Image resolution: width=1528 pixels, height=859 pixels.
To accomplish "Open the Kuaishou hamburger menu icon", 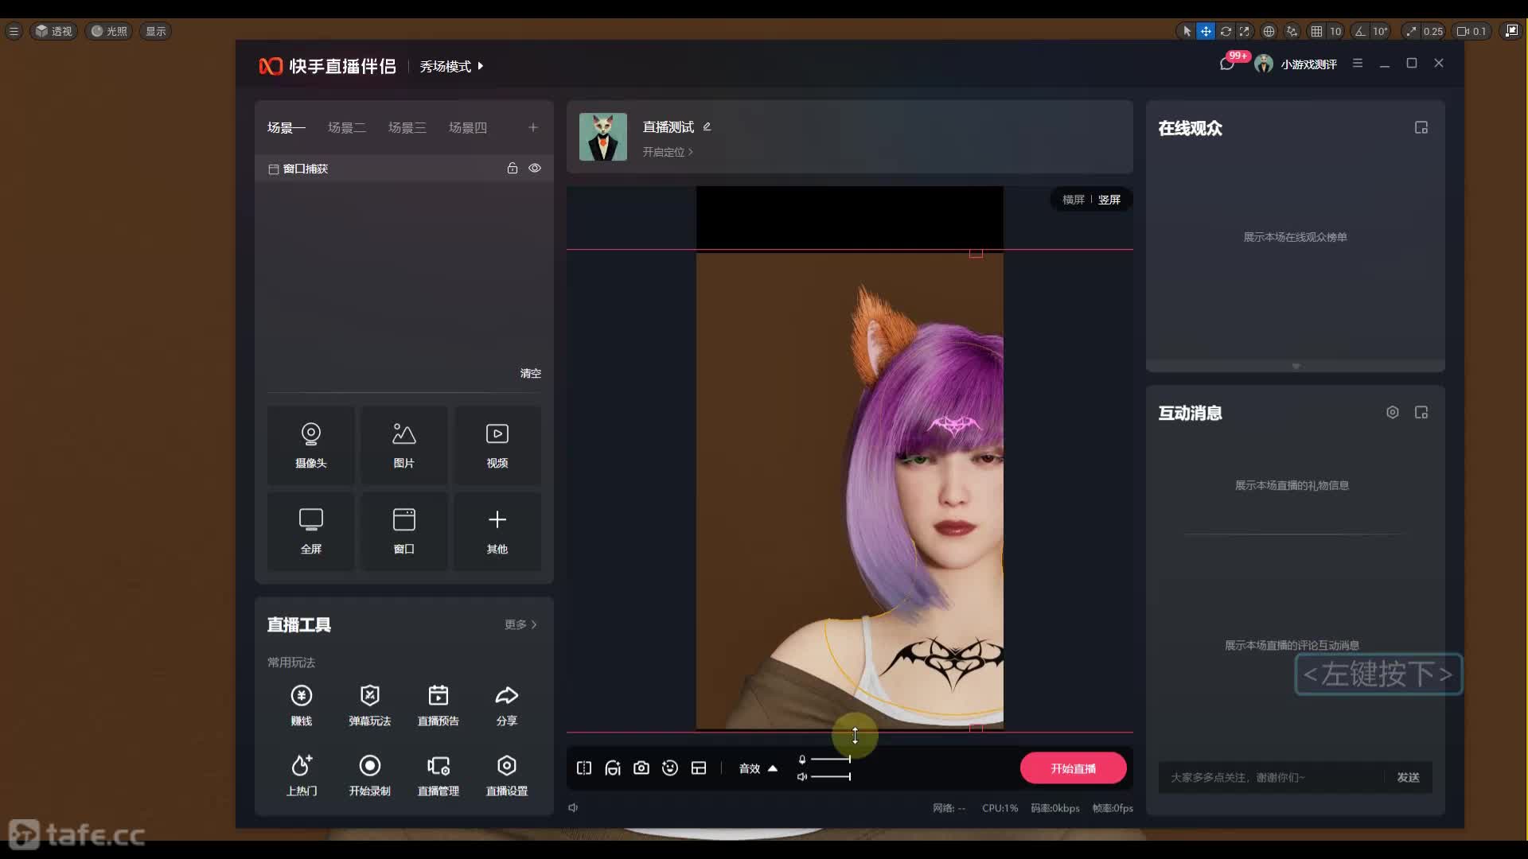I will click(x=1357, y=64).
